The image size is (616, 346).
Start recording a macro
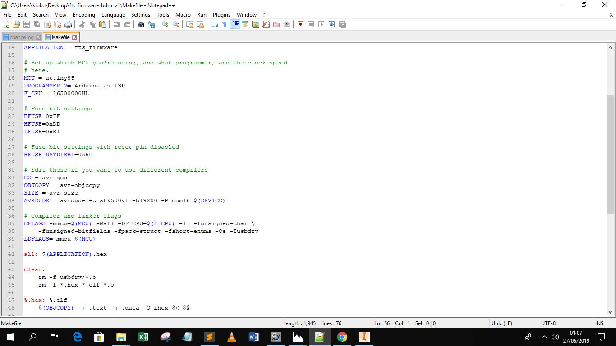301,24
